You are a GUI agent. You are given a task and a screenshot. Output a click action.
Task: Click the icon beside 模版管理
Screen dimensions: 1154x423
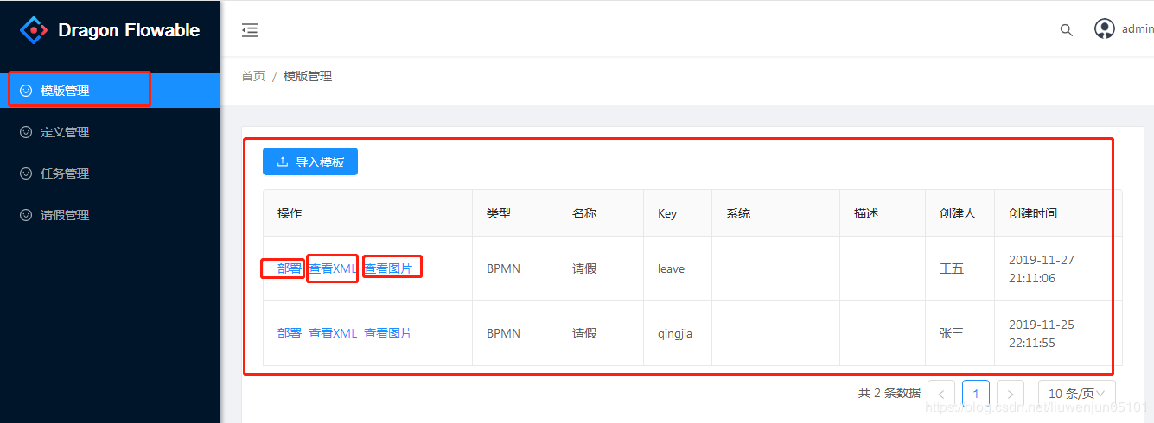26,91
